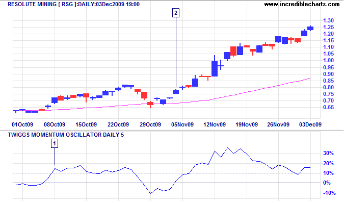
Task: Click the 1.00 price axis label
Action: (x=328, y=60)
